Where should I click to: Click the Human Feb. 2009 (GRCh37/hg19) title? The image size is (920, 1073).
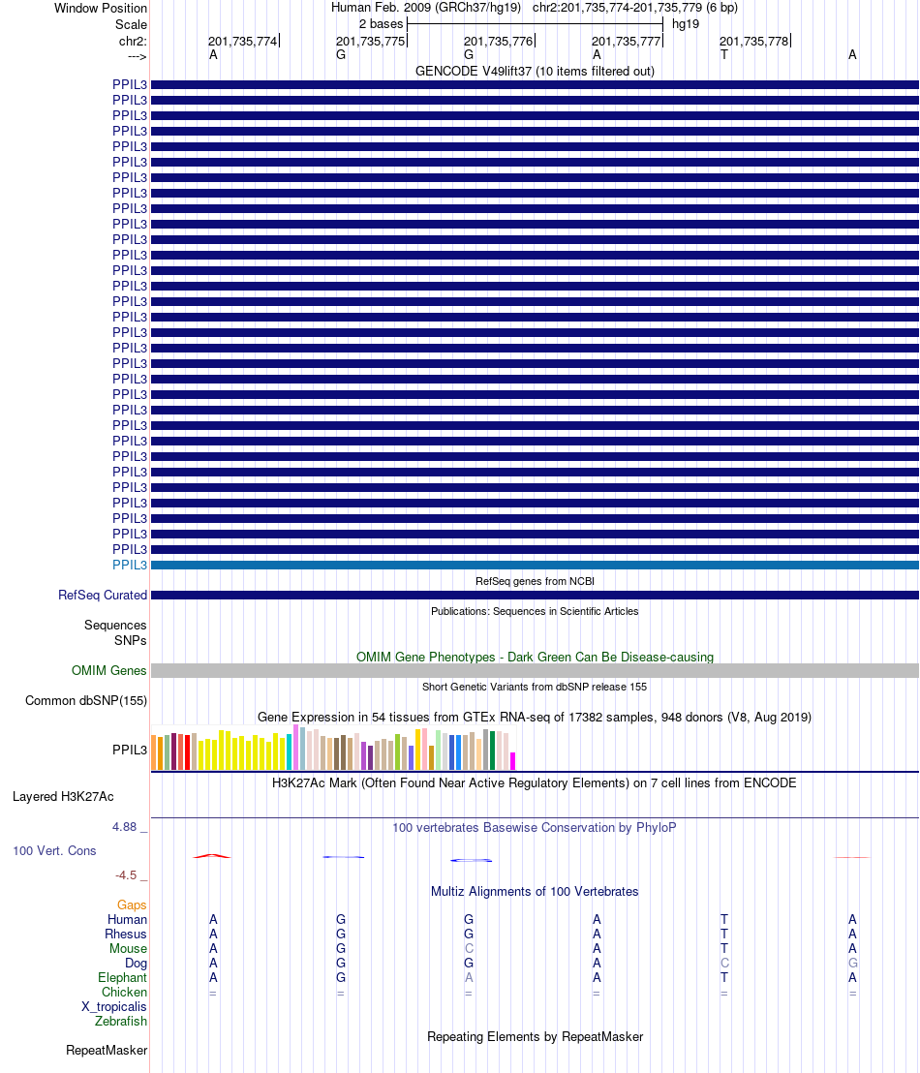click(x=426, y=8)
